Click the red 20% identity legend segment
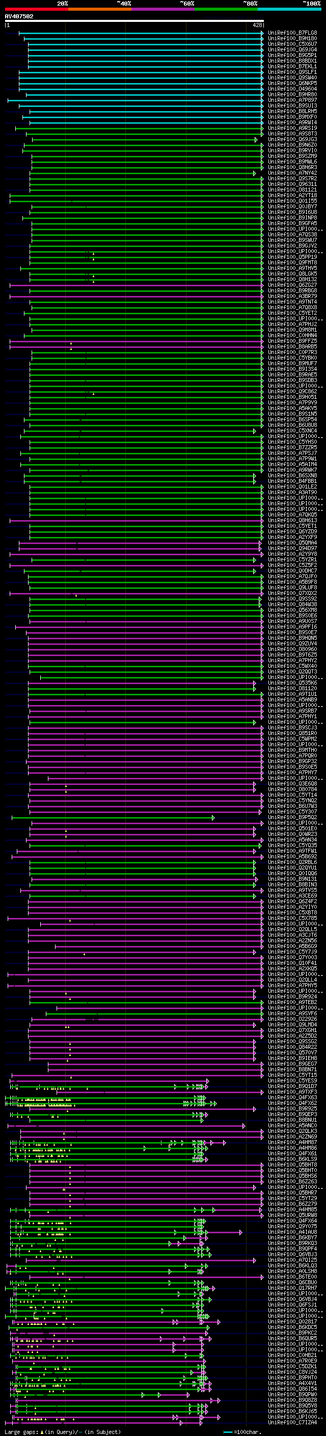This screenshot has width=326, height=1436. click(x=37, y=9)
